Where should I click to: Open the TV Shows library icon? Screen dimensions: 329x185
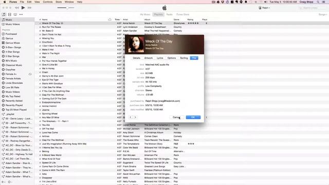tap(15, 14)
